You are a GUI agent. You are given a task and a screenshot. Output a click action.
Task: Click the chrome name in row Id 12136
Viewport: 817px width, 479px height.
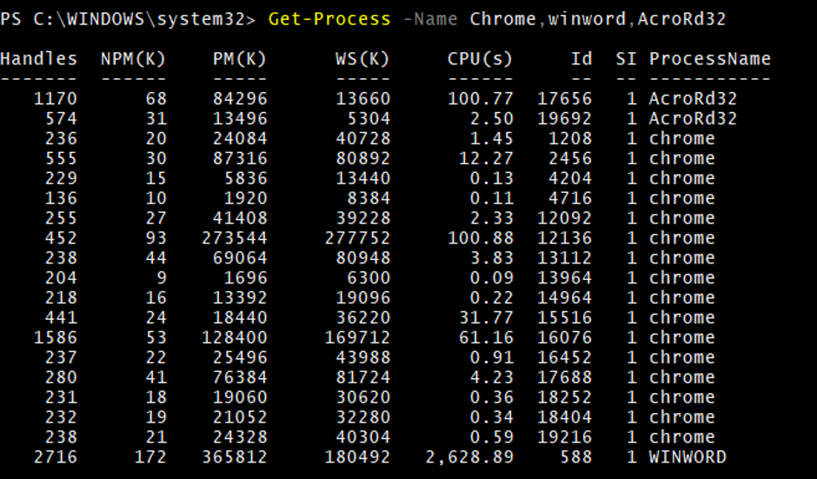point(682,238)
